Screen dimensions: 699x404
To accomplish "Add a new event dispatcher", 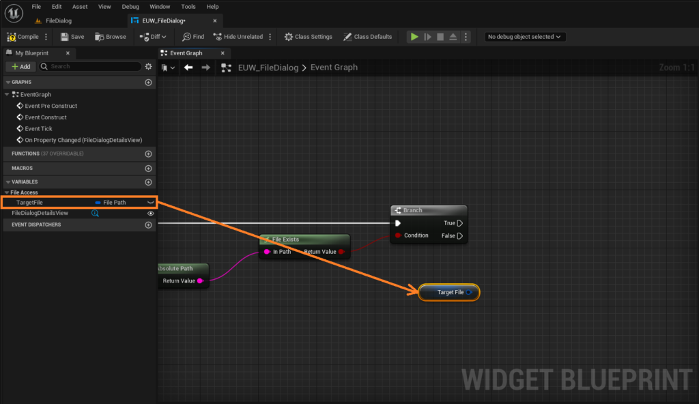I will pos(148,225).
